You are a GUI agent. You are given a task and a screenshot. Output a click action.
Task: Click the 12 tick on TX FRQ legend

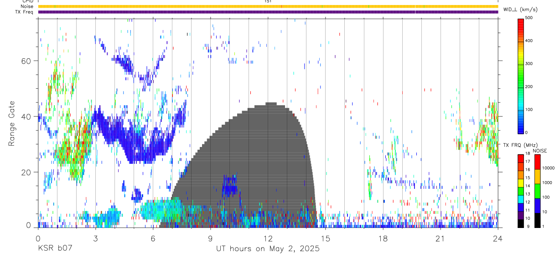coord(528,202)
